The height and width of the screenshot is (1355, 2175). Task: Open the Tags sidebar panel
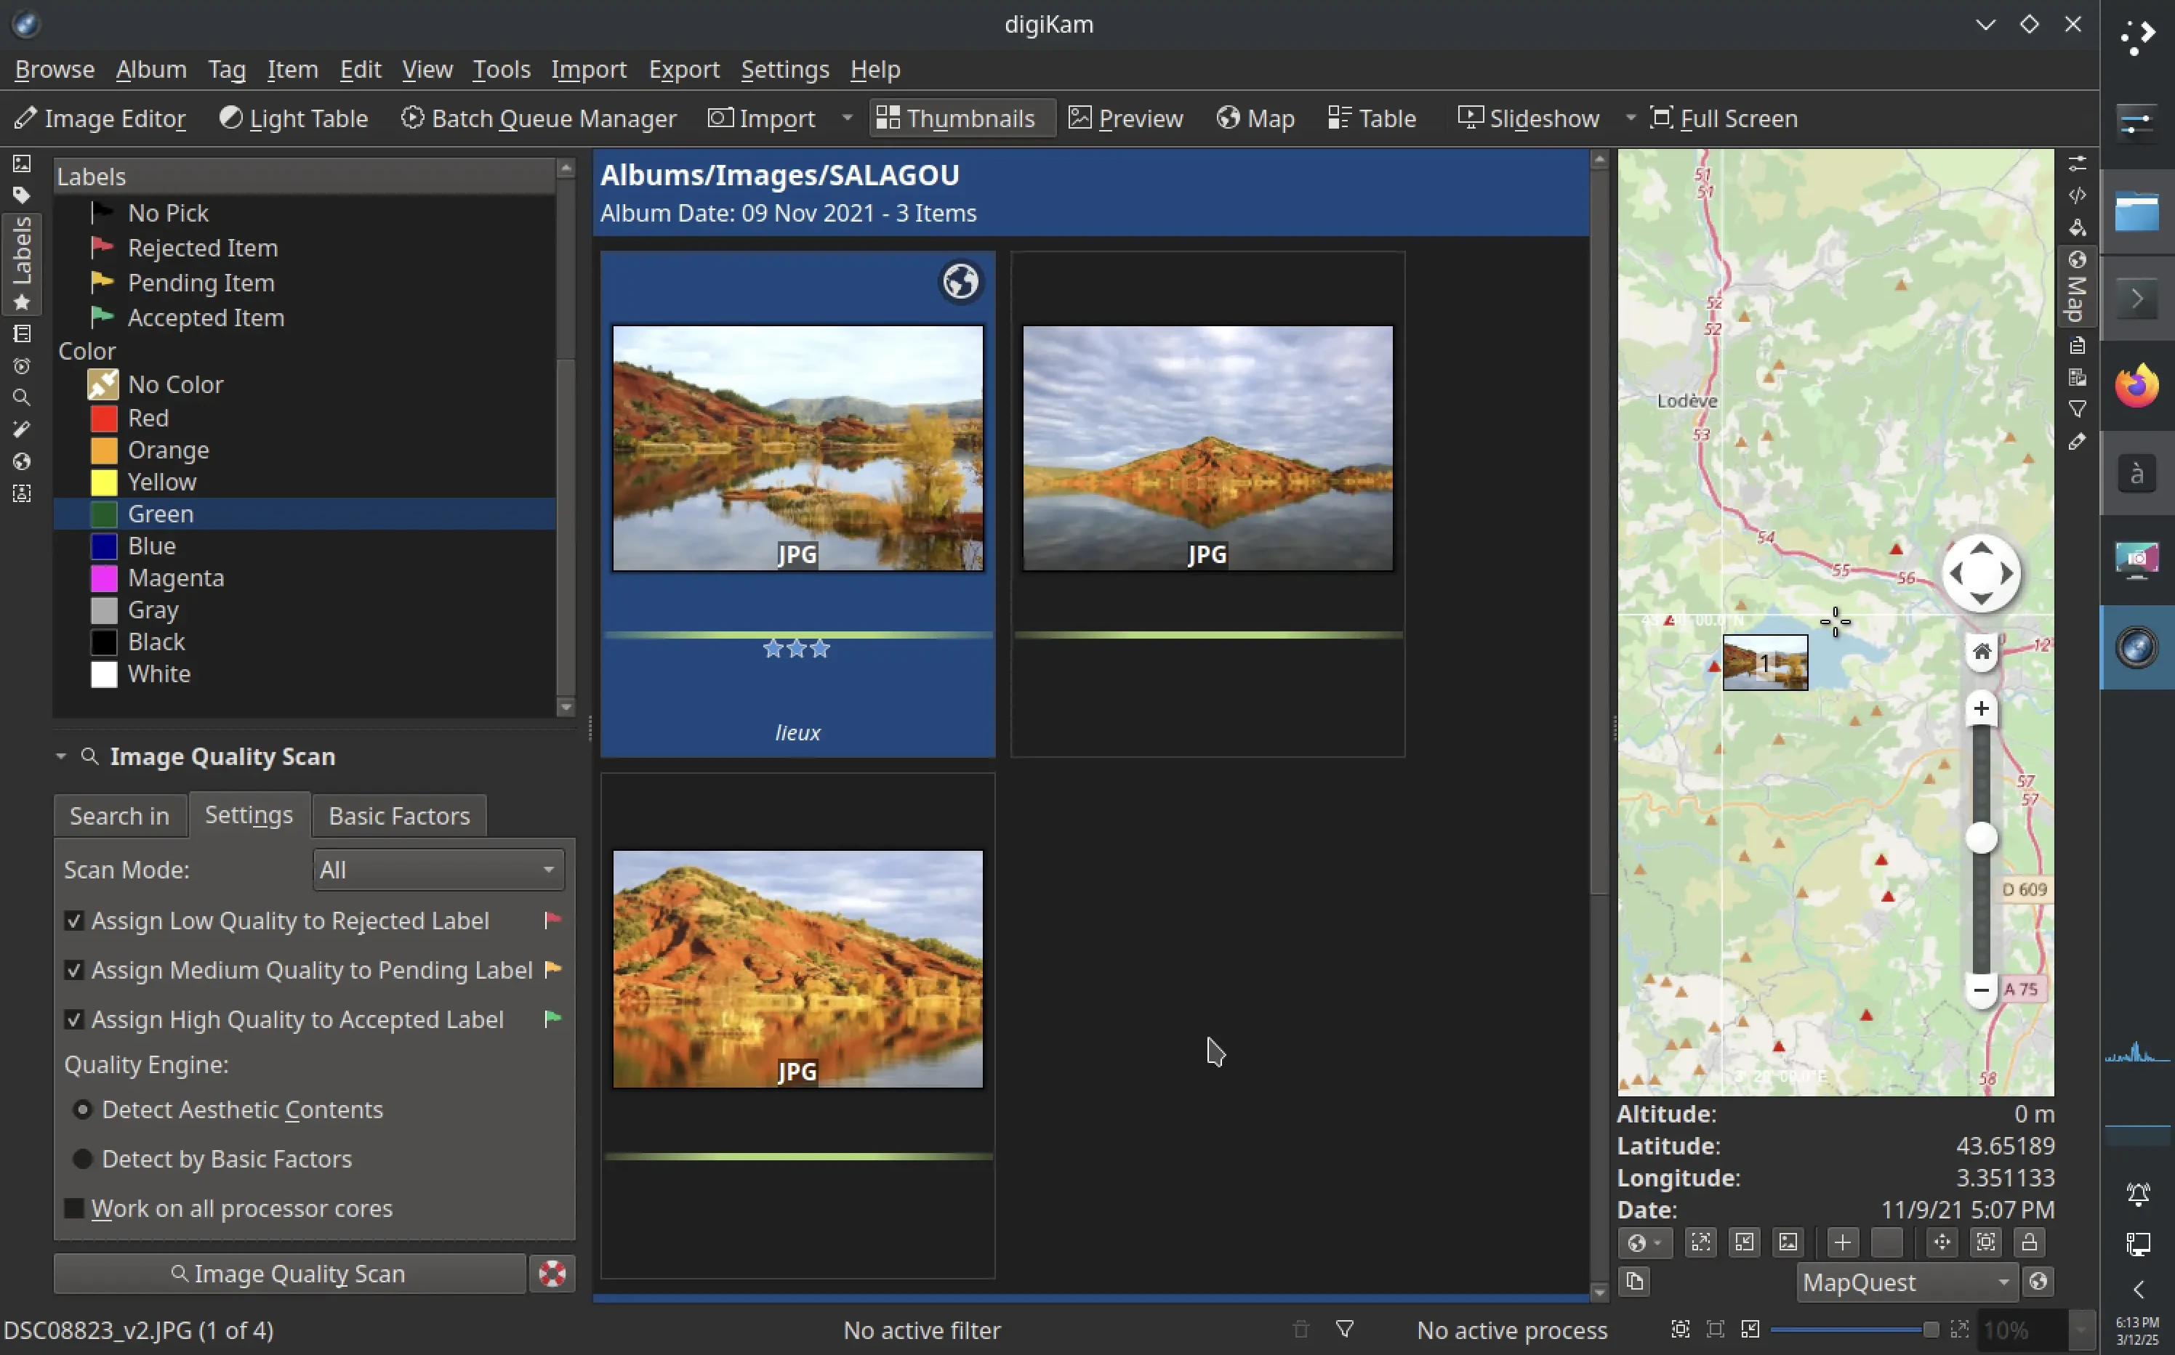(23, 195)
